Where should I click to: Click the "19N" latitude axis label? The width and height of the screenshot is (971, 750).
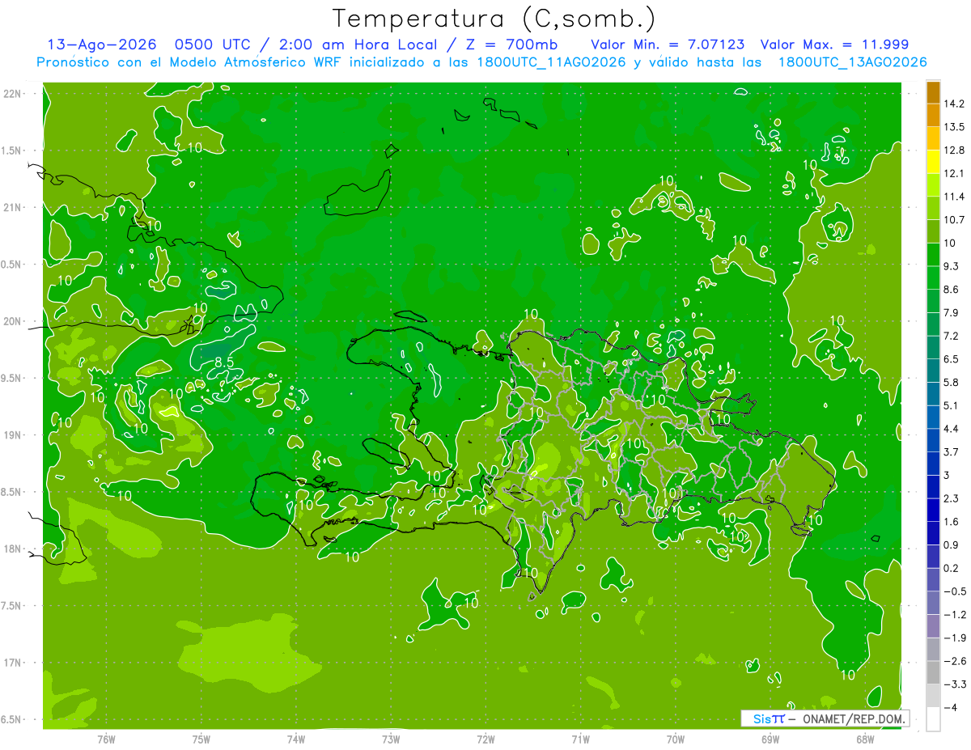click(x=13, y=435)
